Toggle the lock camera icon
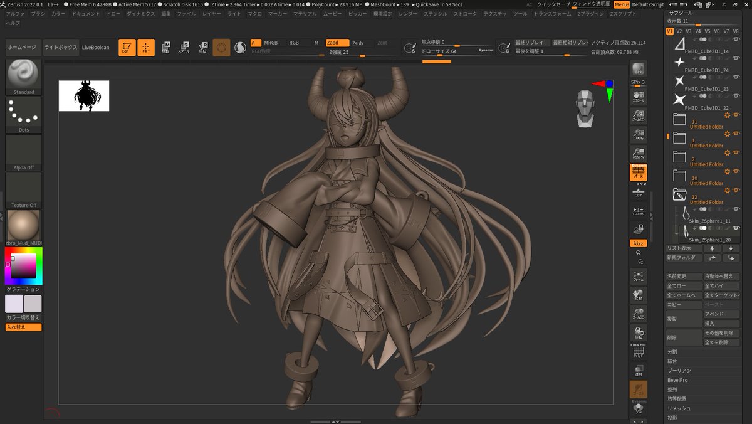Image resolution: width=752 pixels, height=424 pixels. [639, 229]
